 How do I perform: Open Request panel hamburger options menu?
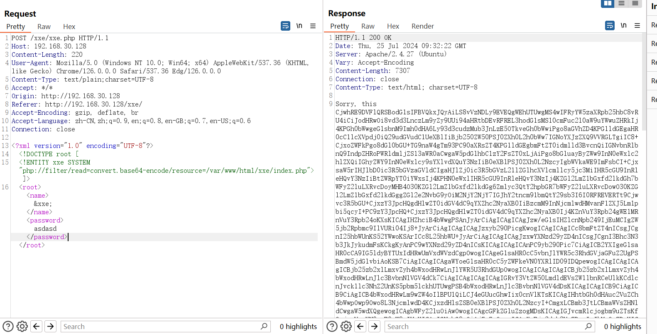(x=313, y=26)
